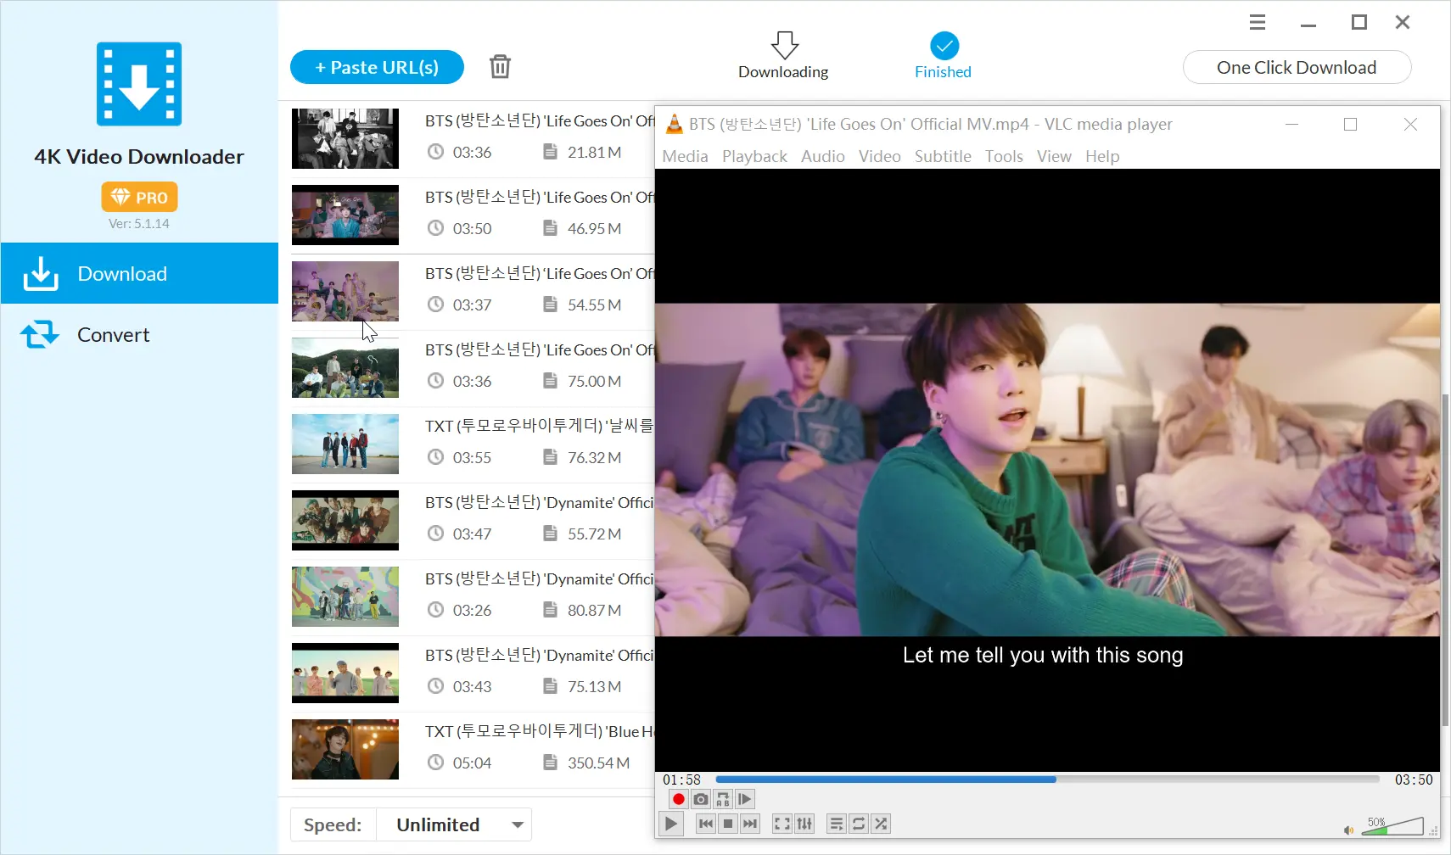Click the VLC window resize grip
Viewport: 1451px width, 855px height.
(1434, 831)
